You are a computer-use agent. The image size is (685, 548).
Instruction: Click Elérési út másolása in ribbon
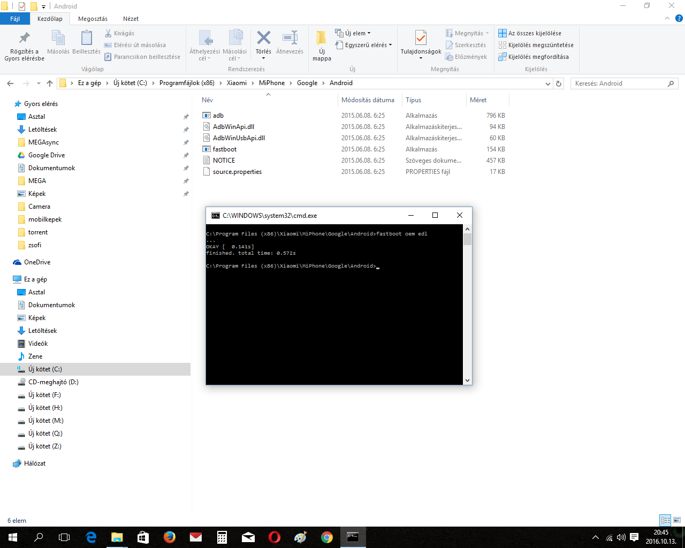tap(135, 45)
